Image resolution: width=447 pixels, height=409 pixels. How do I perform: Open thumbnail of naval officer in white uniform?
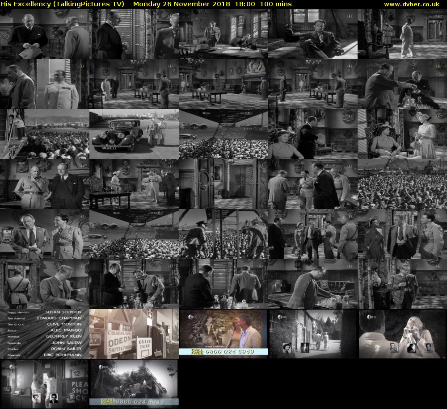(x=44, y=84)
